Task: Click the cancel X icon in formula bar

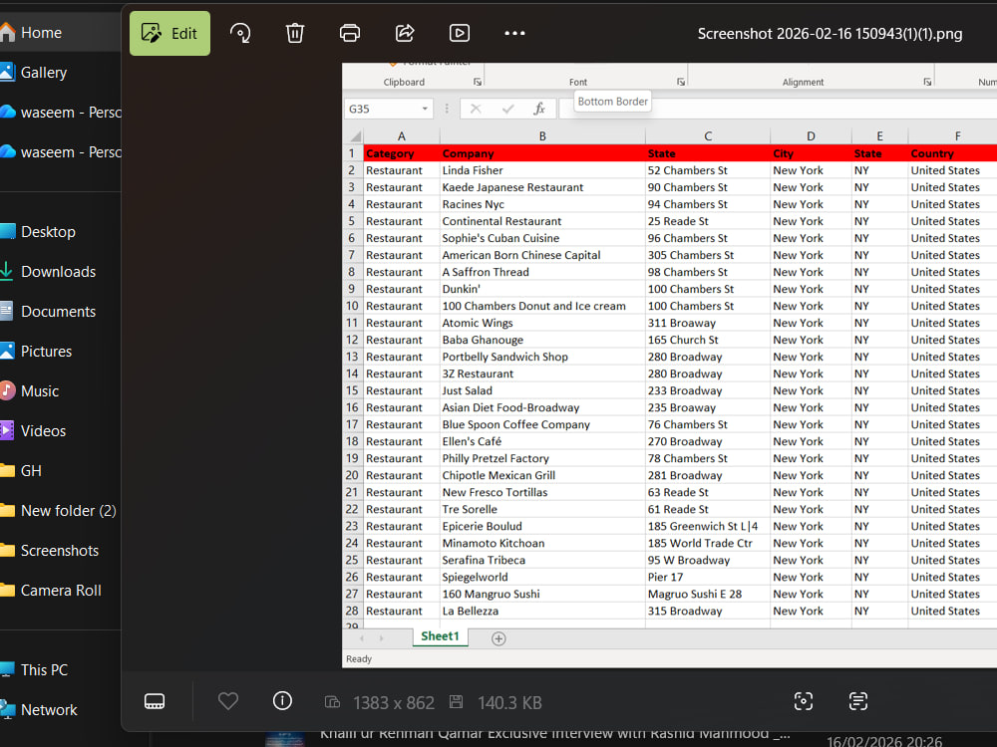Action: (x=476, y=109)
